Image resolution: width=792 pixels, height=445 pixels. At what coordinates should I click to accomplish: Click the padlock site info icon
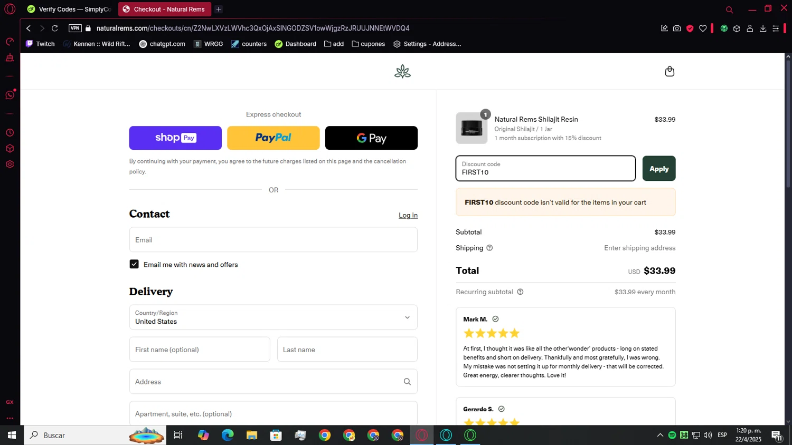coord(88,28)
